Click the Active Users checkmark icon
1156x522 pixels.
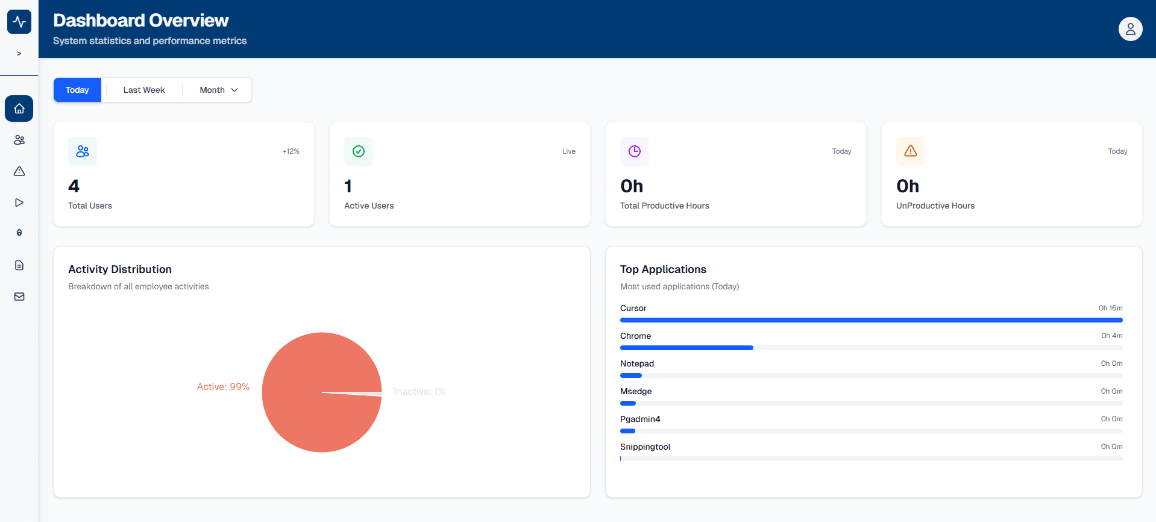pos(359,151)
